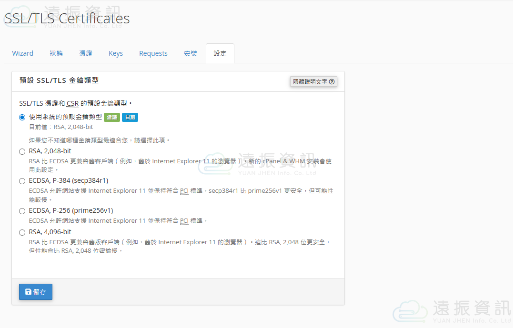Open the CSR definition link

click(x=73, y=103)
